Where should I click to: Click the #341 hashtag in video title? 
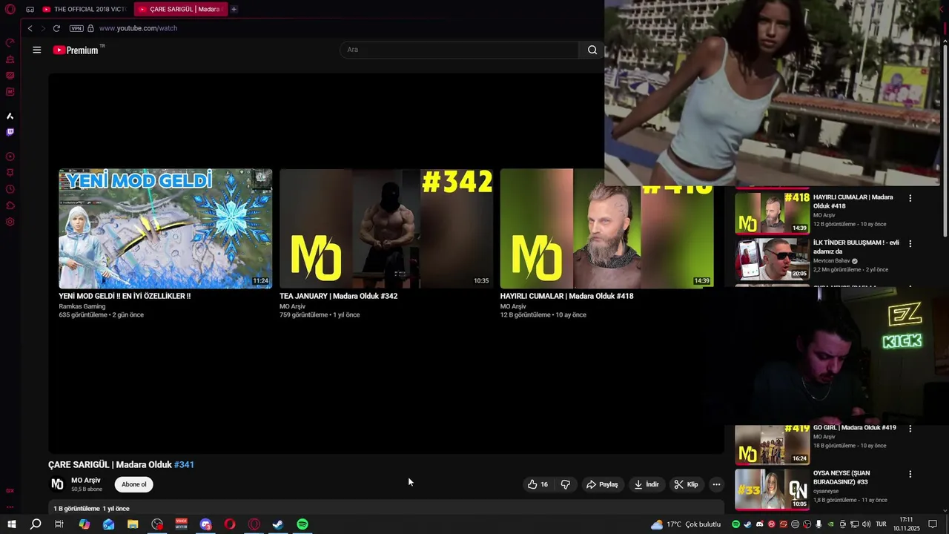click(x=184, y=465)
